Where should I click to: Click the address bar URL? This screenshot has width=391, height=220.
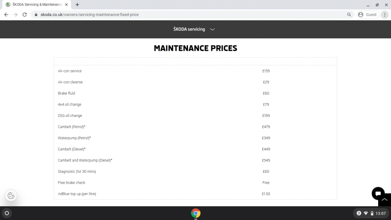(x=90, y=15)
